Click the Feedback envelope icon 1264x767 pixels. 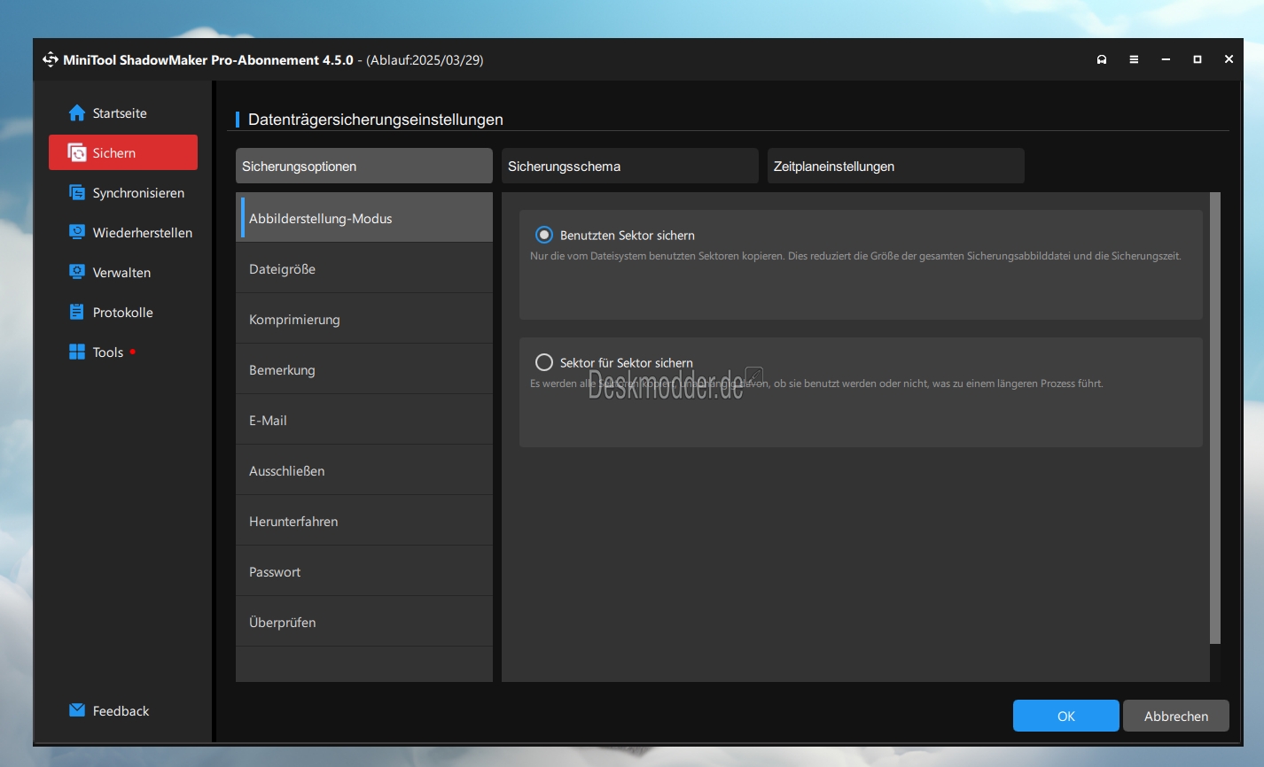[x=77, y=710]
